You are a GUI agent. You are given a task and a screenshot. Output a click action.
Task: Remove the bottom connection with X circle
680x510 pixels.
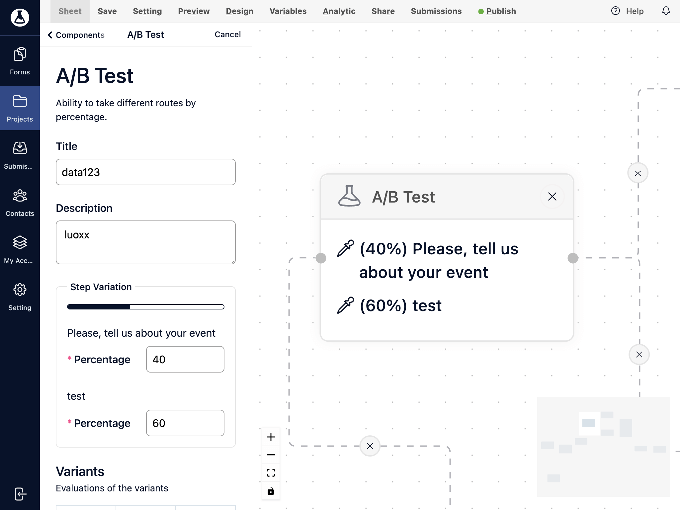pos(370,446)
